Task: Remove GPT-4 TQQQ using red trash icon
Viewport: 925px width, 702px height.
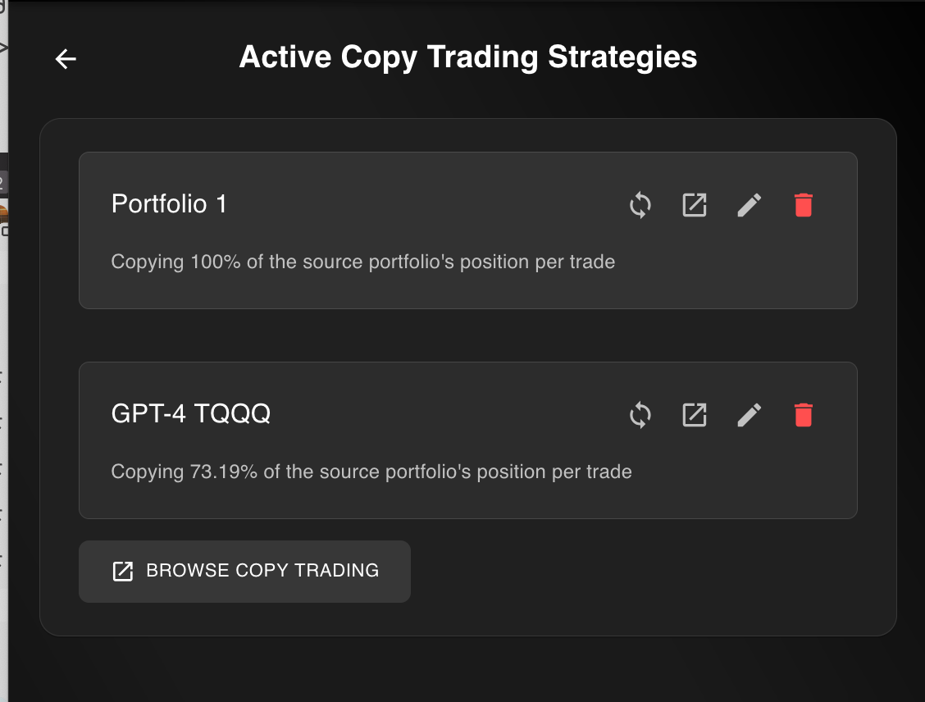Action: [804, 415]
